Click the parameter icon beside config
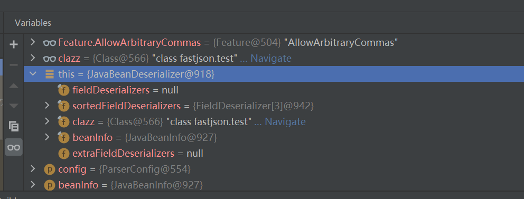The image size is (524, 199). [x=50, y=169]
